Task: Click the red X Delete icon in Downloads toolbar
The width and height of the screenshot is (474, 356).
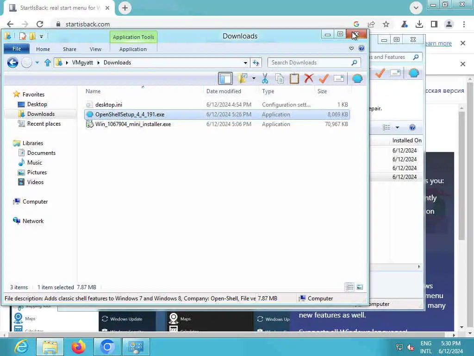Action: point(309,79)
